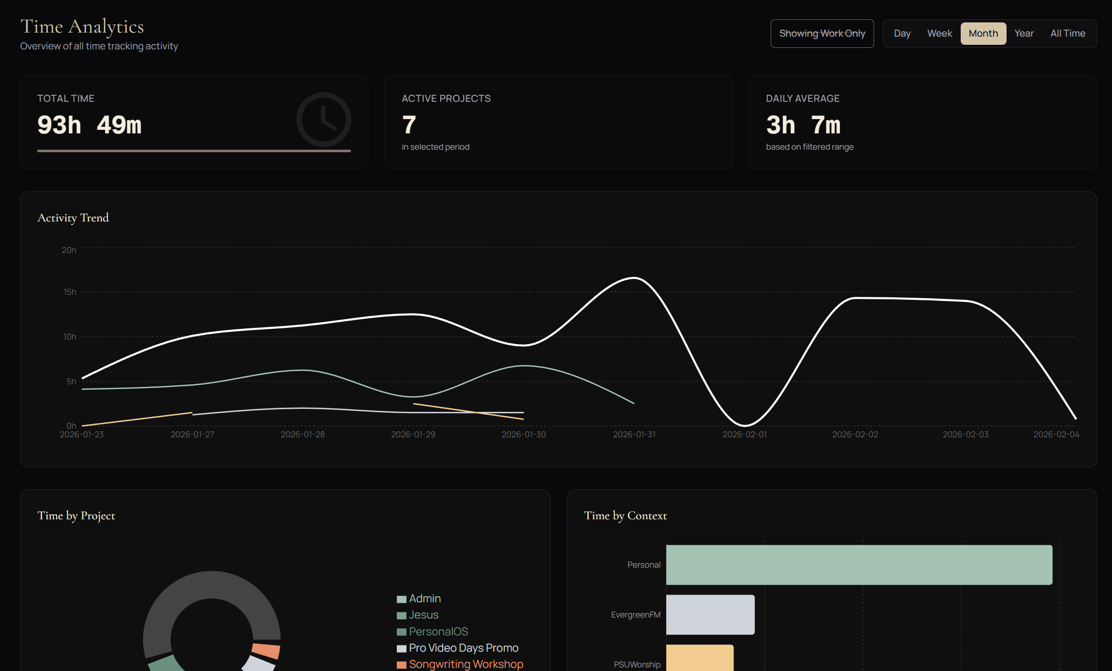Click the Activity Trend heading
The image size is (1112, 671).
pos(73,218)
